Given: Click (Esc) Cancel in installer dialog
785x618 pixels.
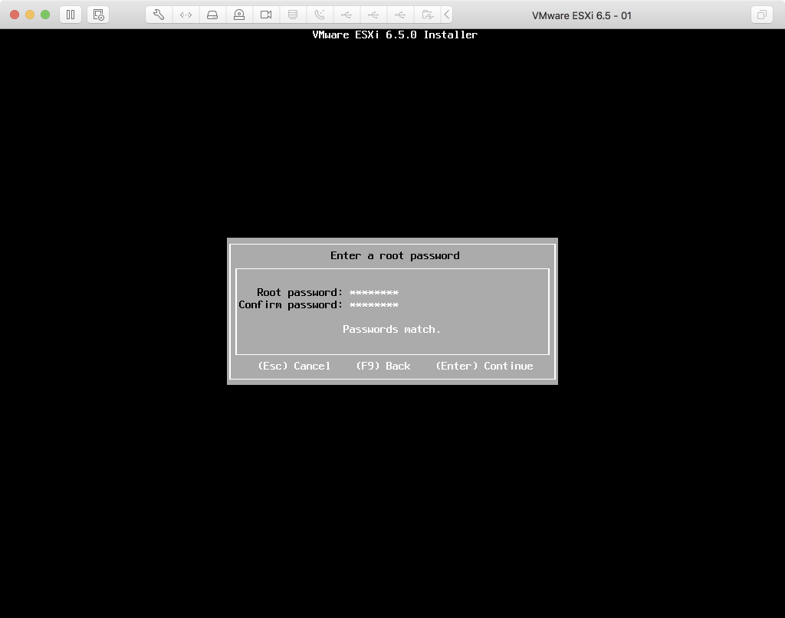Looking at the screenshot, I should click(294, 367).
